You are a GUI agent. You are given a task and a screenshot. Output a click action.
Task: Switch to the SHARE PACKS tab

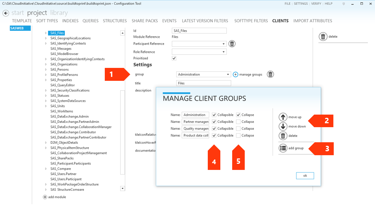145,21
